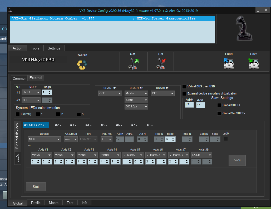271x209 pixels.
Task: Click the Get joystick icon
Action: click(x=134, y=64)
